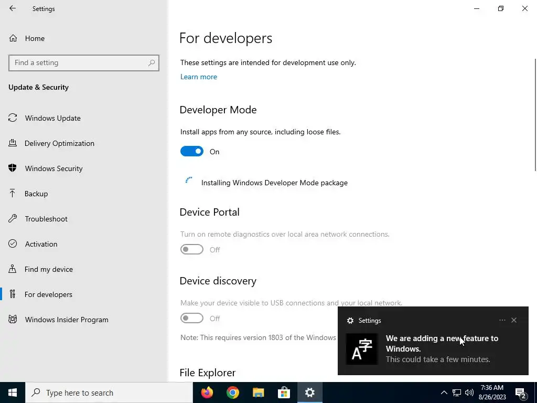
Task: Select For developers in the sidebar
Action: click(x=48, y=294)
